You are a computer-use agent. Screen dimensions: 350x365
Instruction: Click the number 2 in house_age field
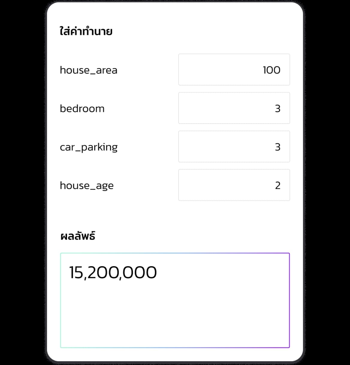[277, 185]
